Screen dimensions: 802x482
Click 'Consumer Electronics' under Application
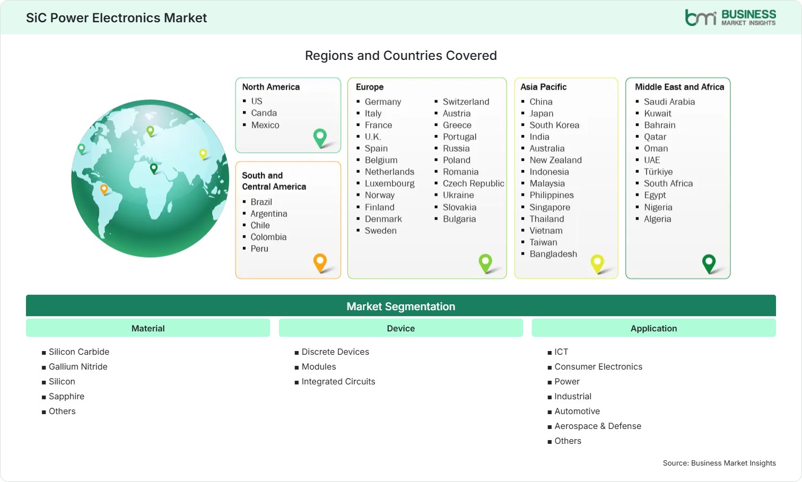(598, 366)
